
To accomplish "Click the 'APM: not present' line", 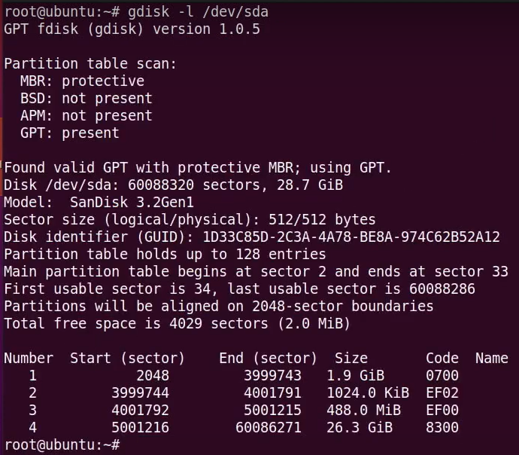I will click(86, 115).
